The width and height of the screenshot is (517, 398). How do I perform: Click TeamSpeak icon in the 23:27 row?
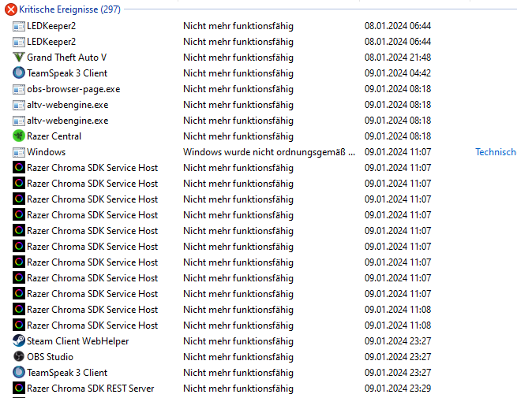[19, 372]
